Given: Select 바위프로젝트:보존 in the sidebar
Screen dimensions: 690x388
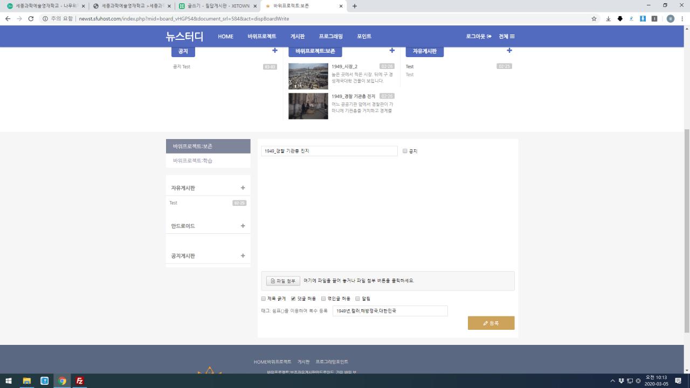Looking at the screenshot, I should 208,146.
